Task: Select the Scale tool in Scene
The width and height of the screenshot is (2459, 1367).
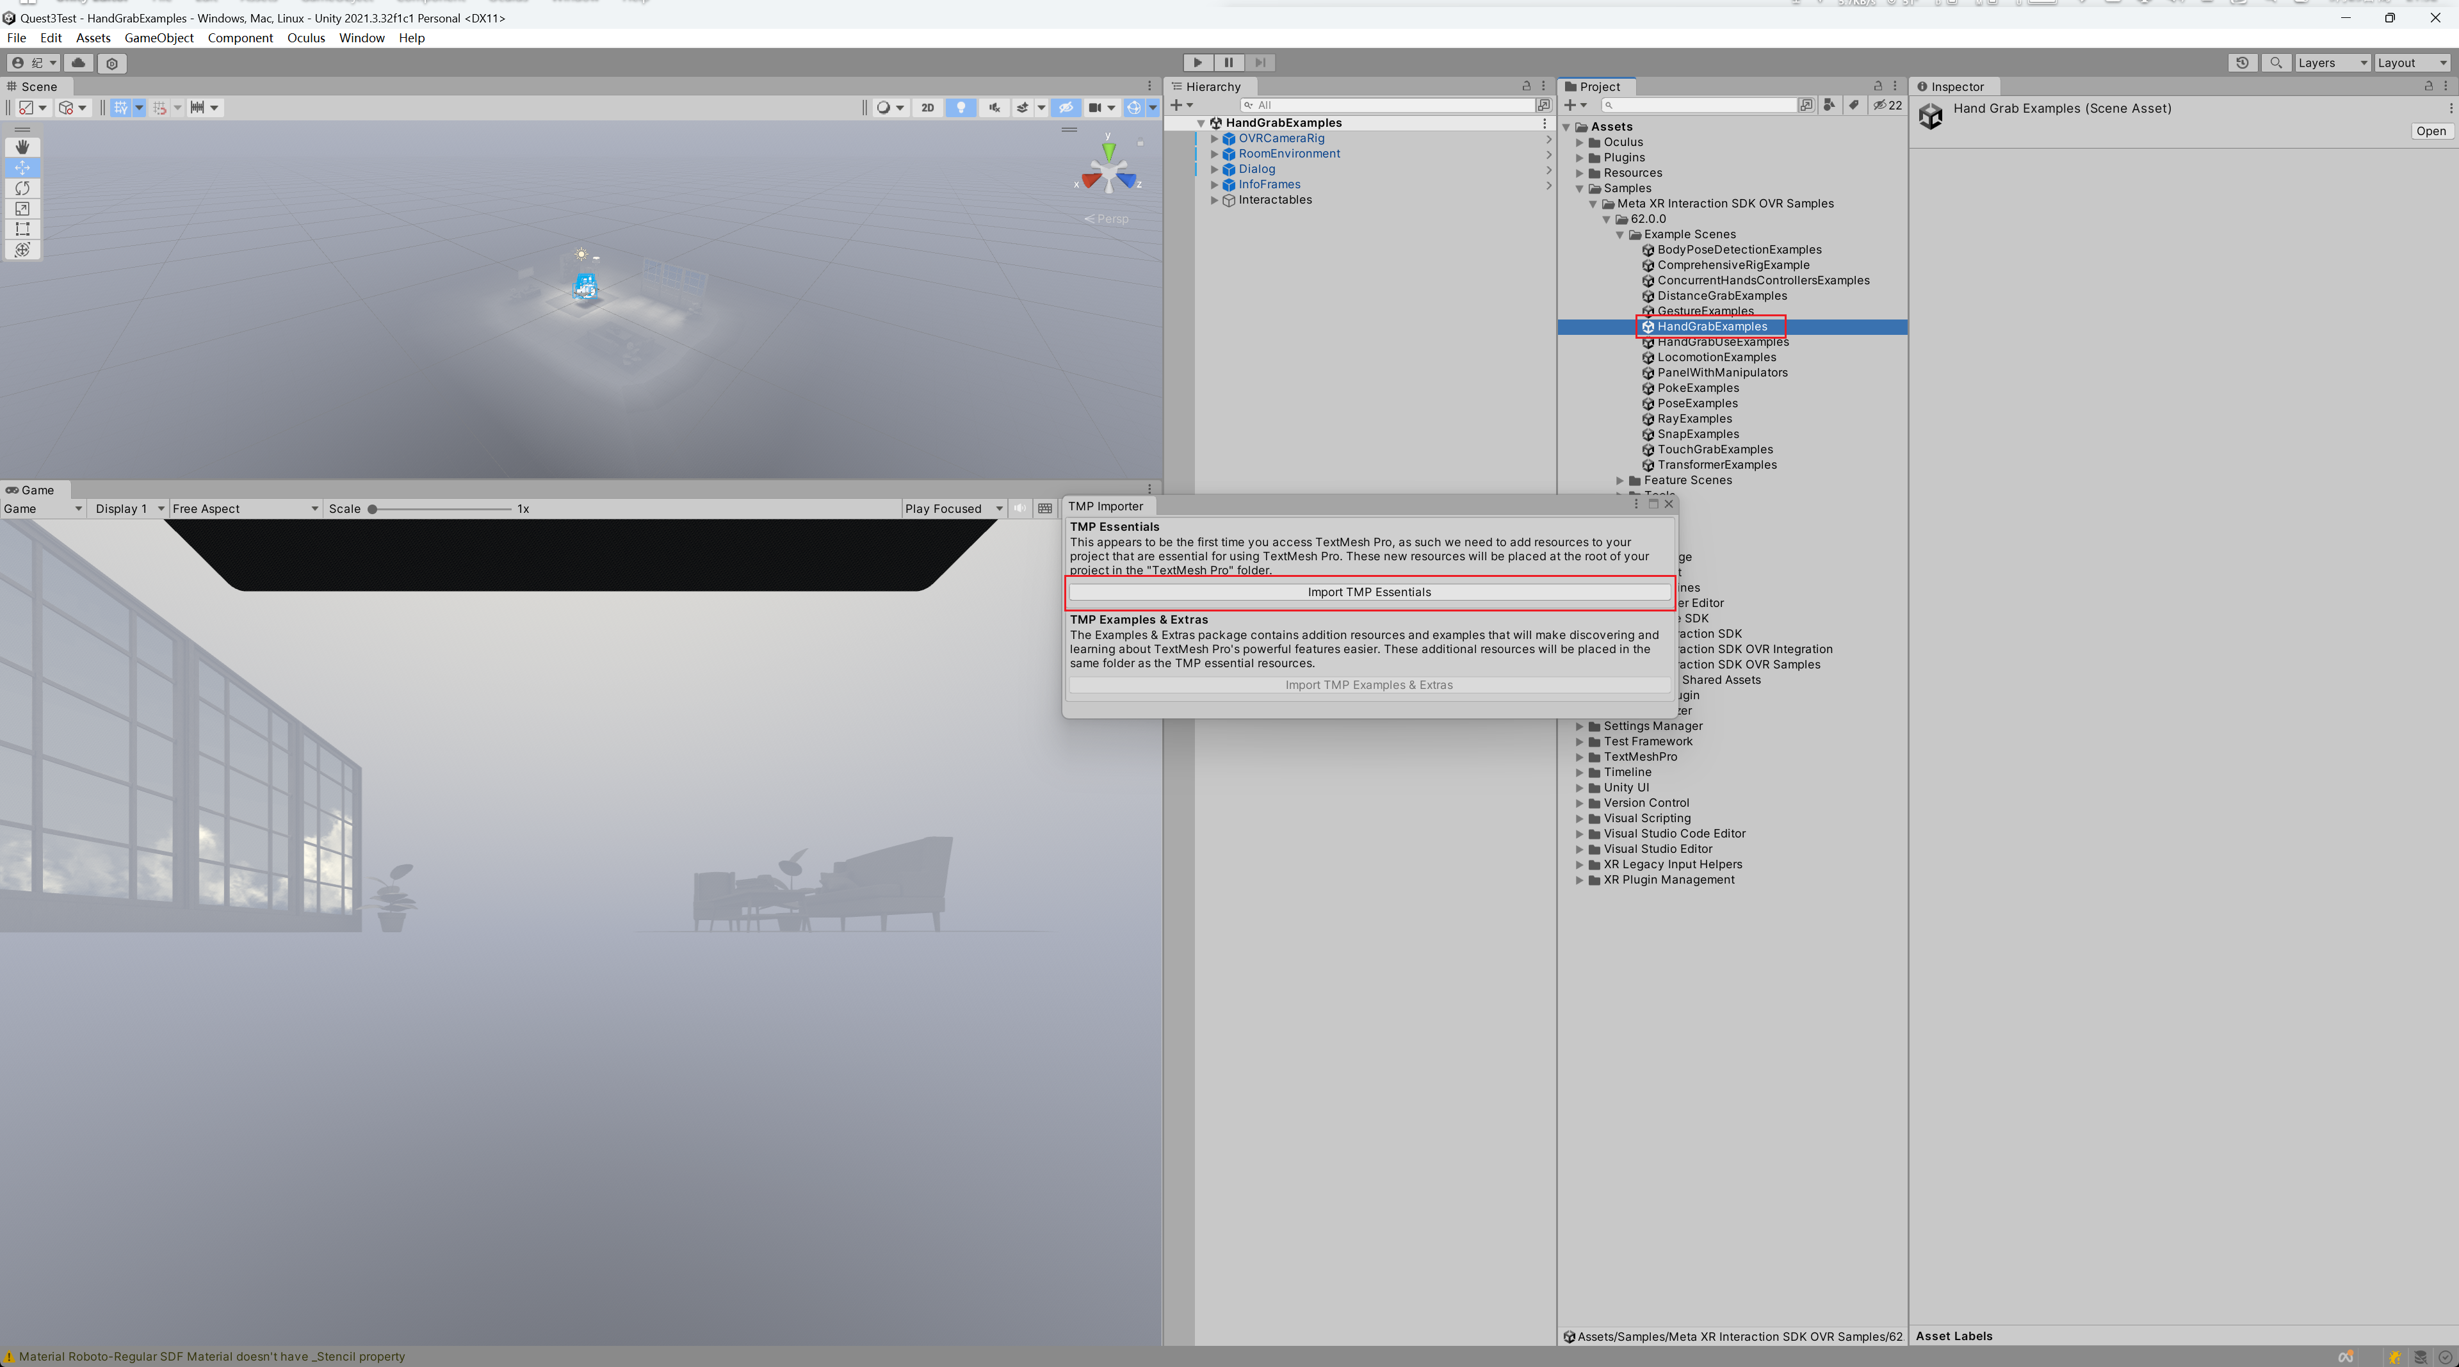Action: [x=22, y=209]
